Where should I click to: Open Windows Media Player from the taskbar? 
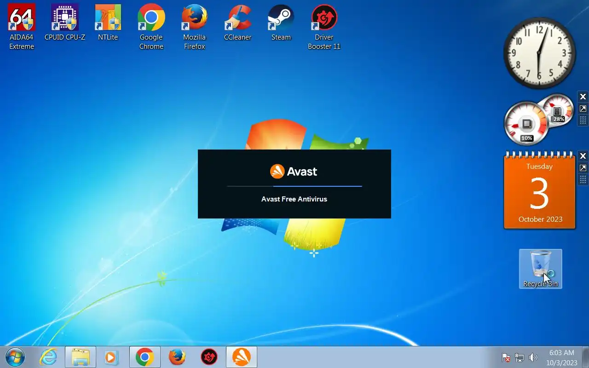coord(111,357)
